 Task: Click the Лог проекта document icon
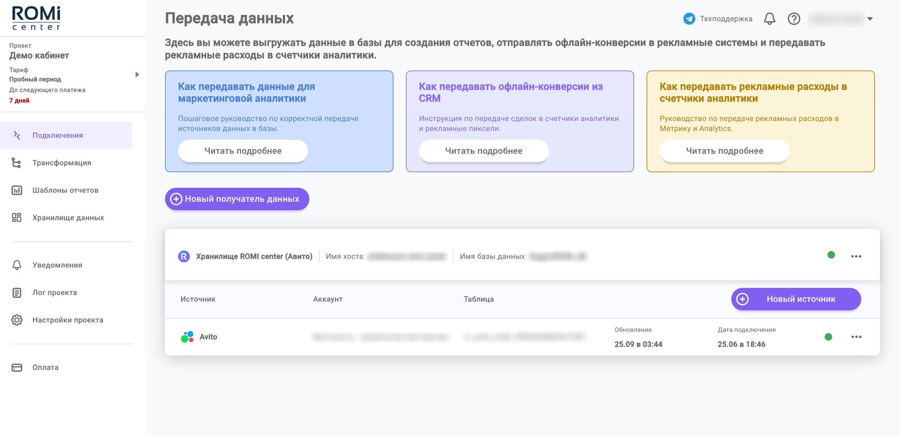(x=17, y=293)
